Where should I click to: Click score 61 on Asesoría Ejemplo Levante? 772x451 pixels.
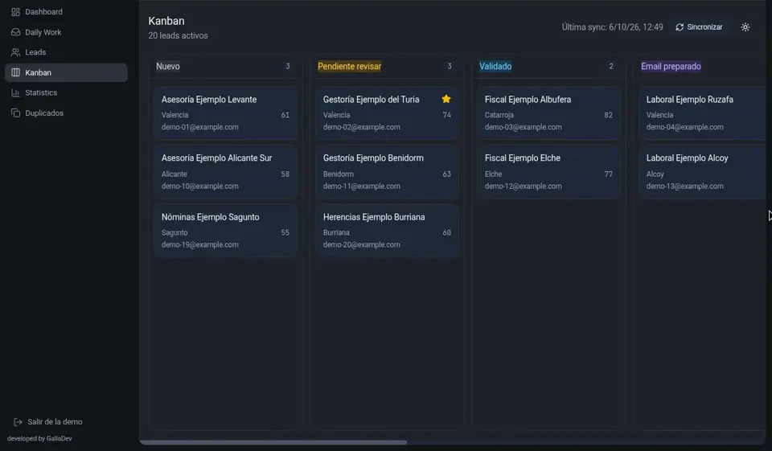[x=285, y=115]
